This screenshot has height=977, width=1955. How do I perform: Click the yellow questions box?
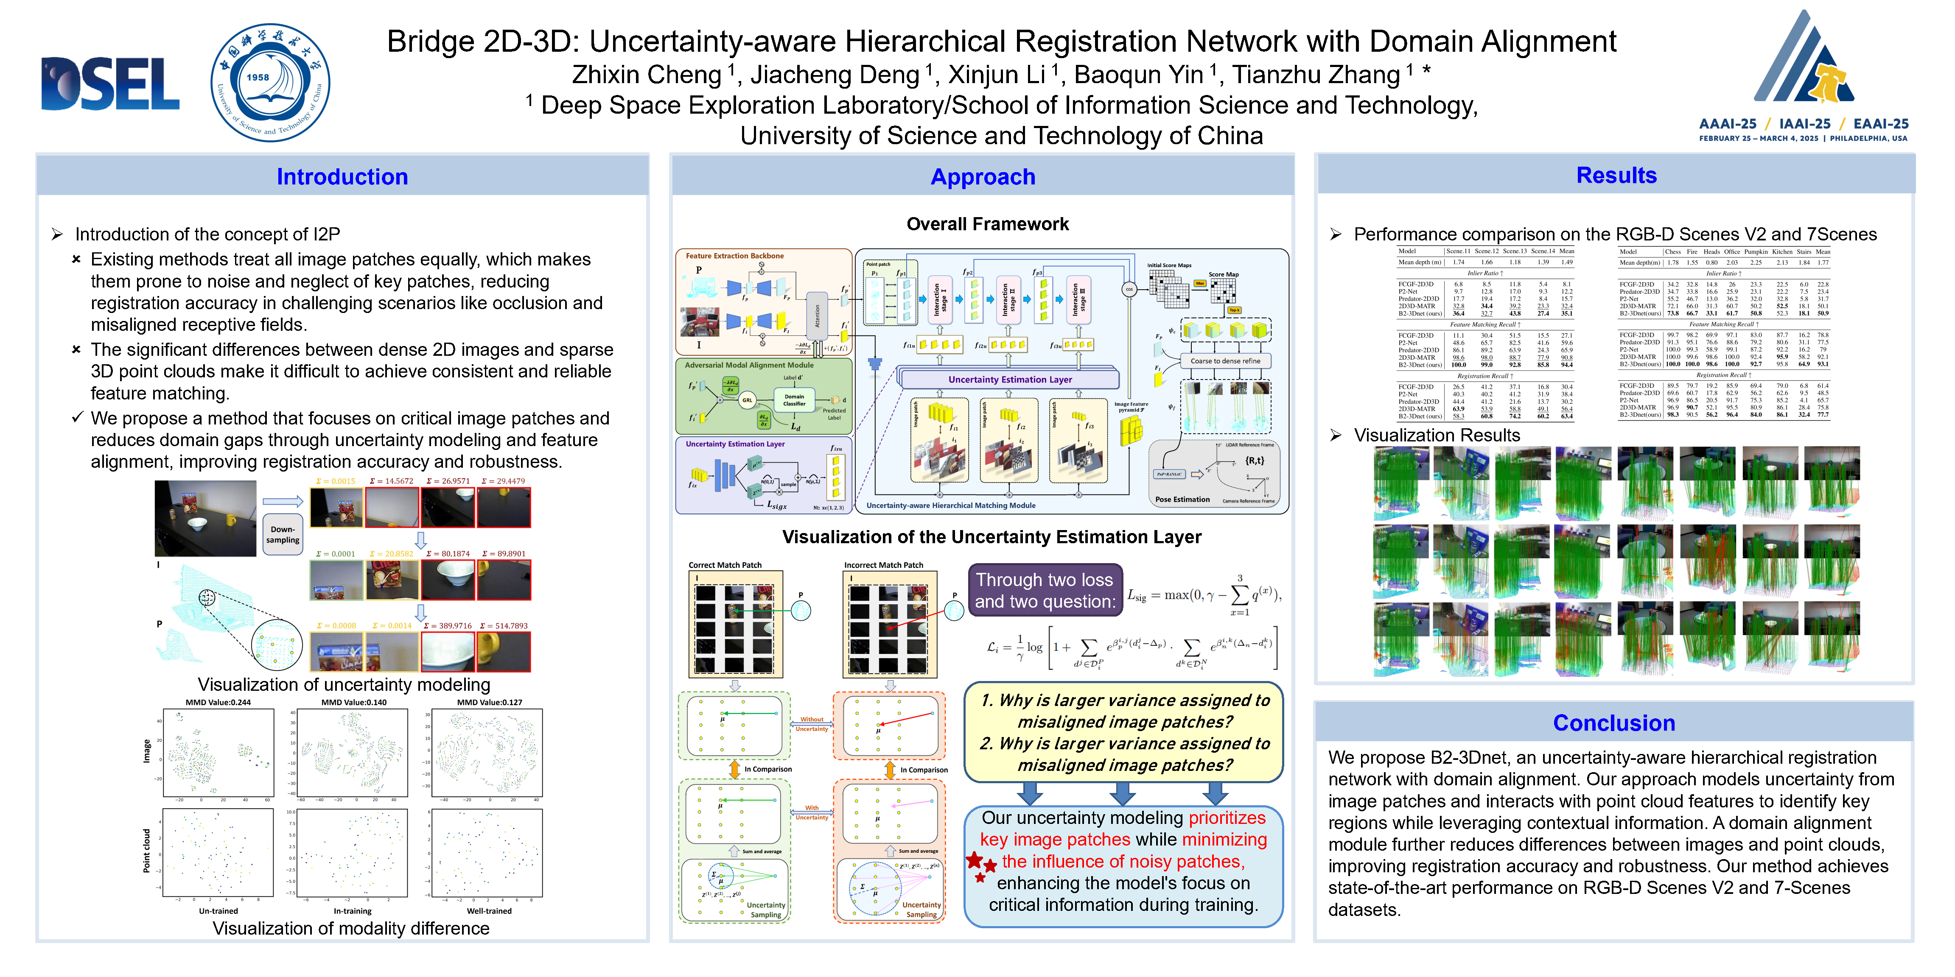pyautogui.click(x=1123, y=732)
